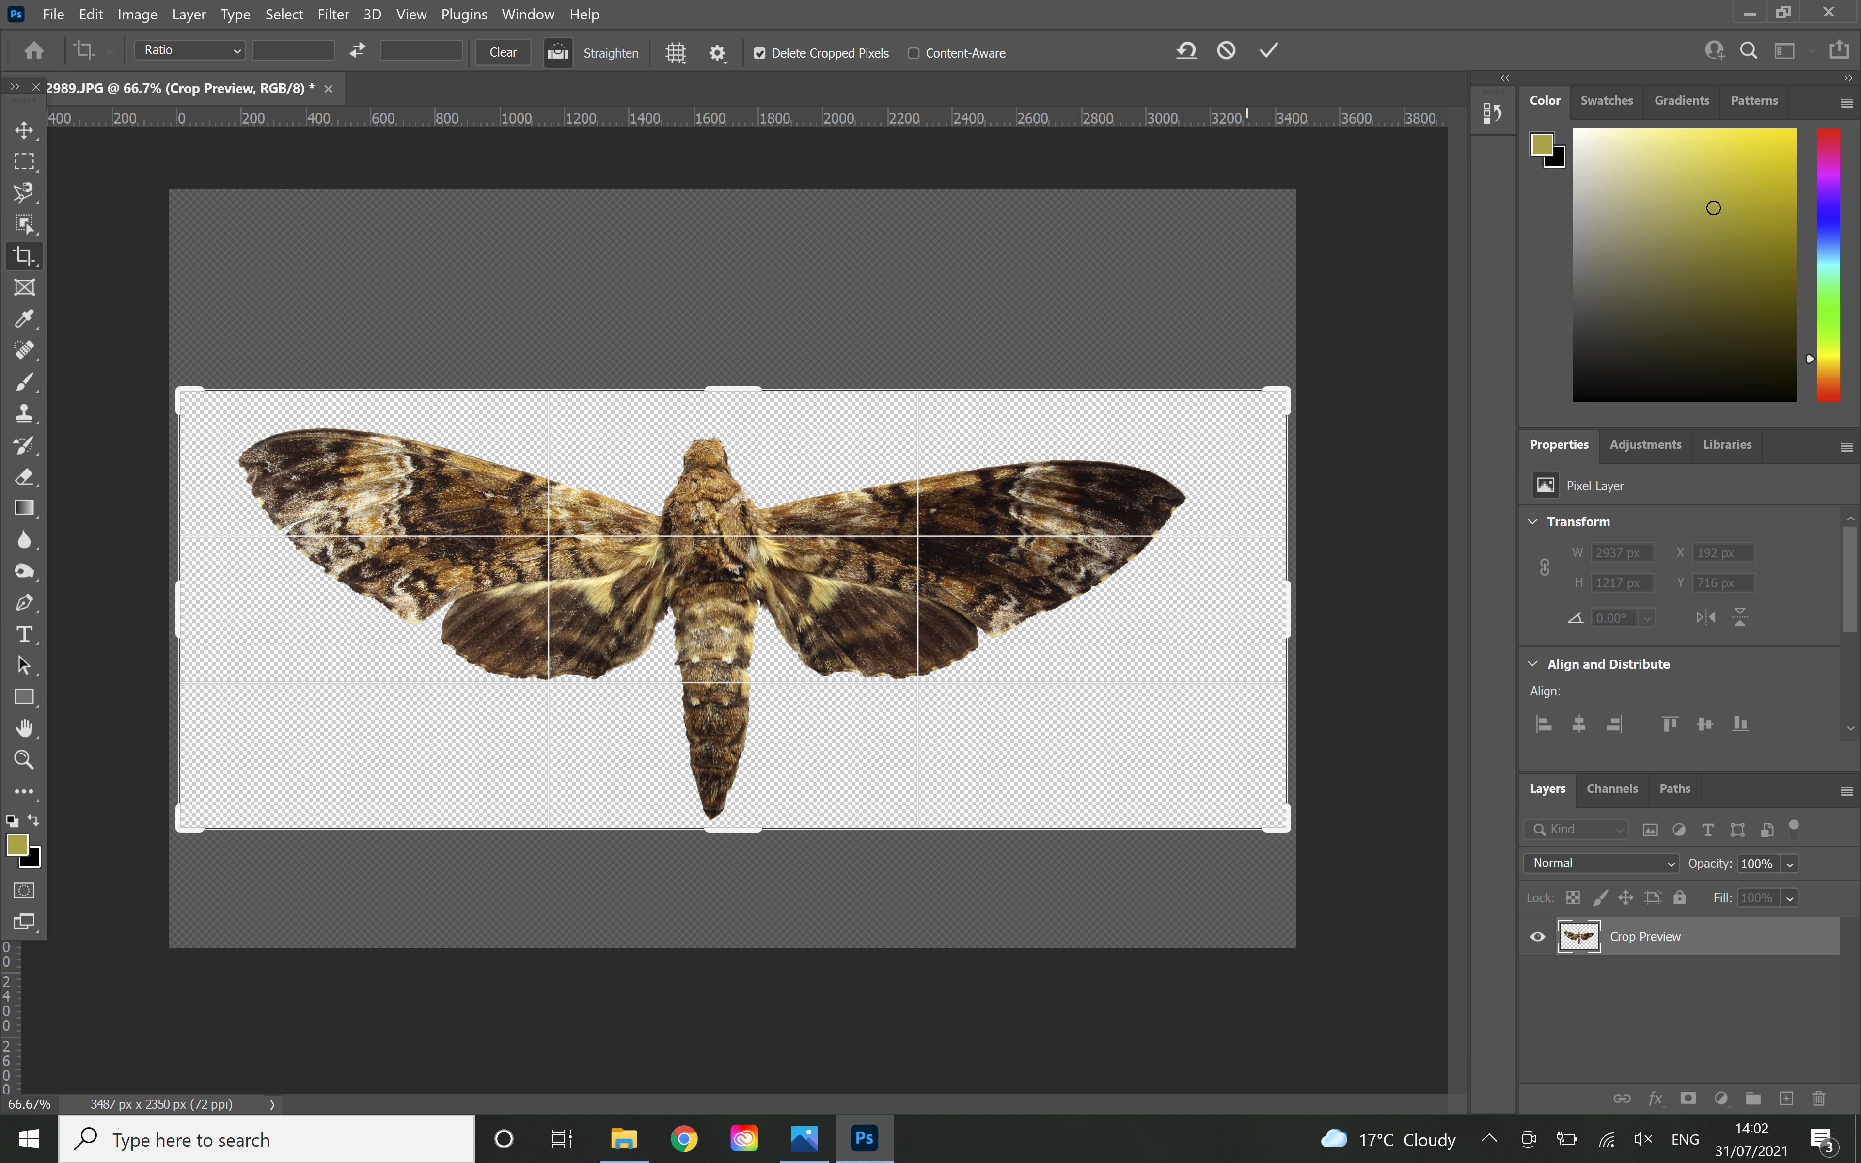The image size is (1861, 1163).
Task: Select the Hand tool
Action: [24, 728]
